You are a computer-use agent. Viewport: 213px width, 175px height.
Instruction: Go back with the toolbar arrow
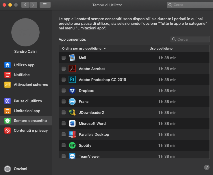point(25,5)
